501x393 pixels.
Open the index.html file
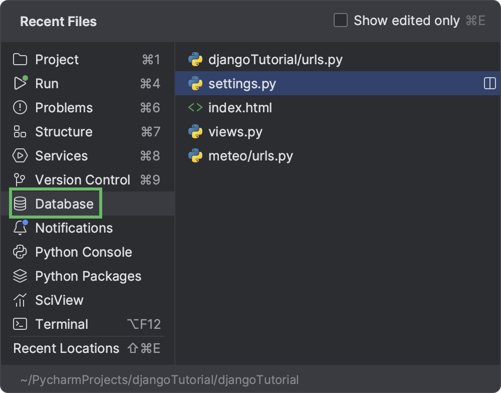tap(240, 107)
